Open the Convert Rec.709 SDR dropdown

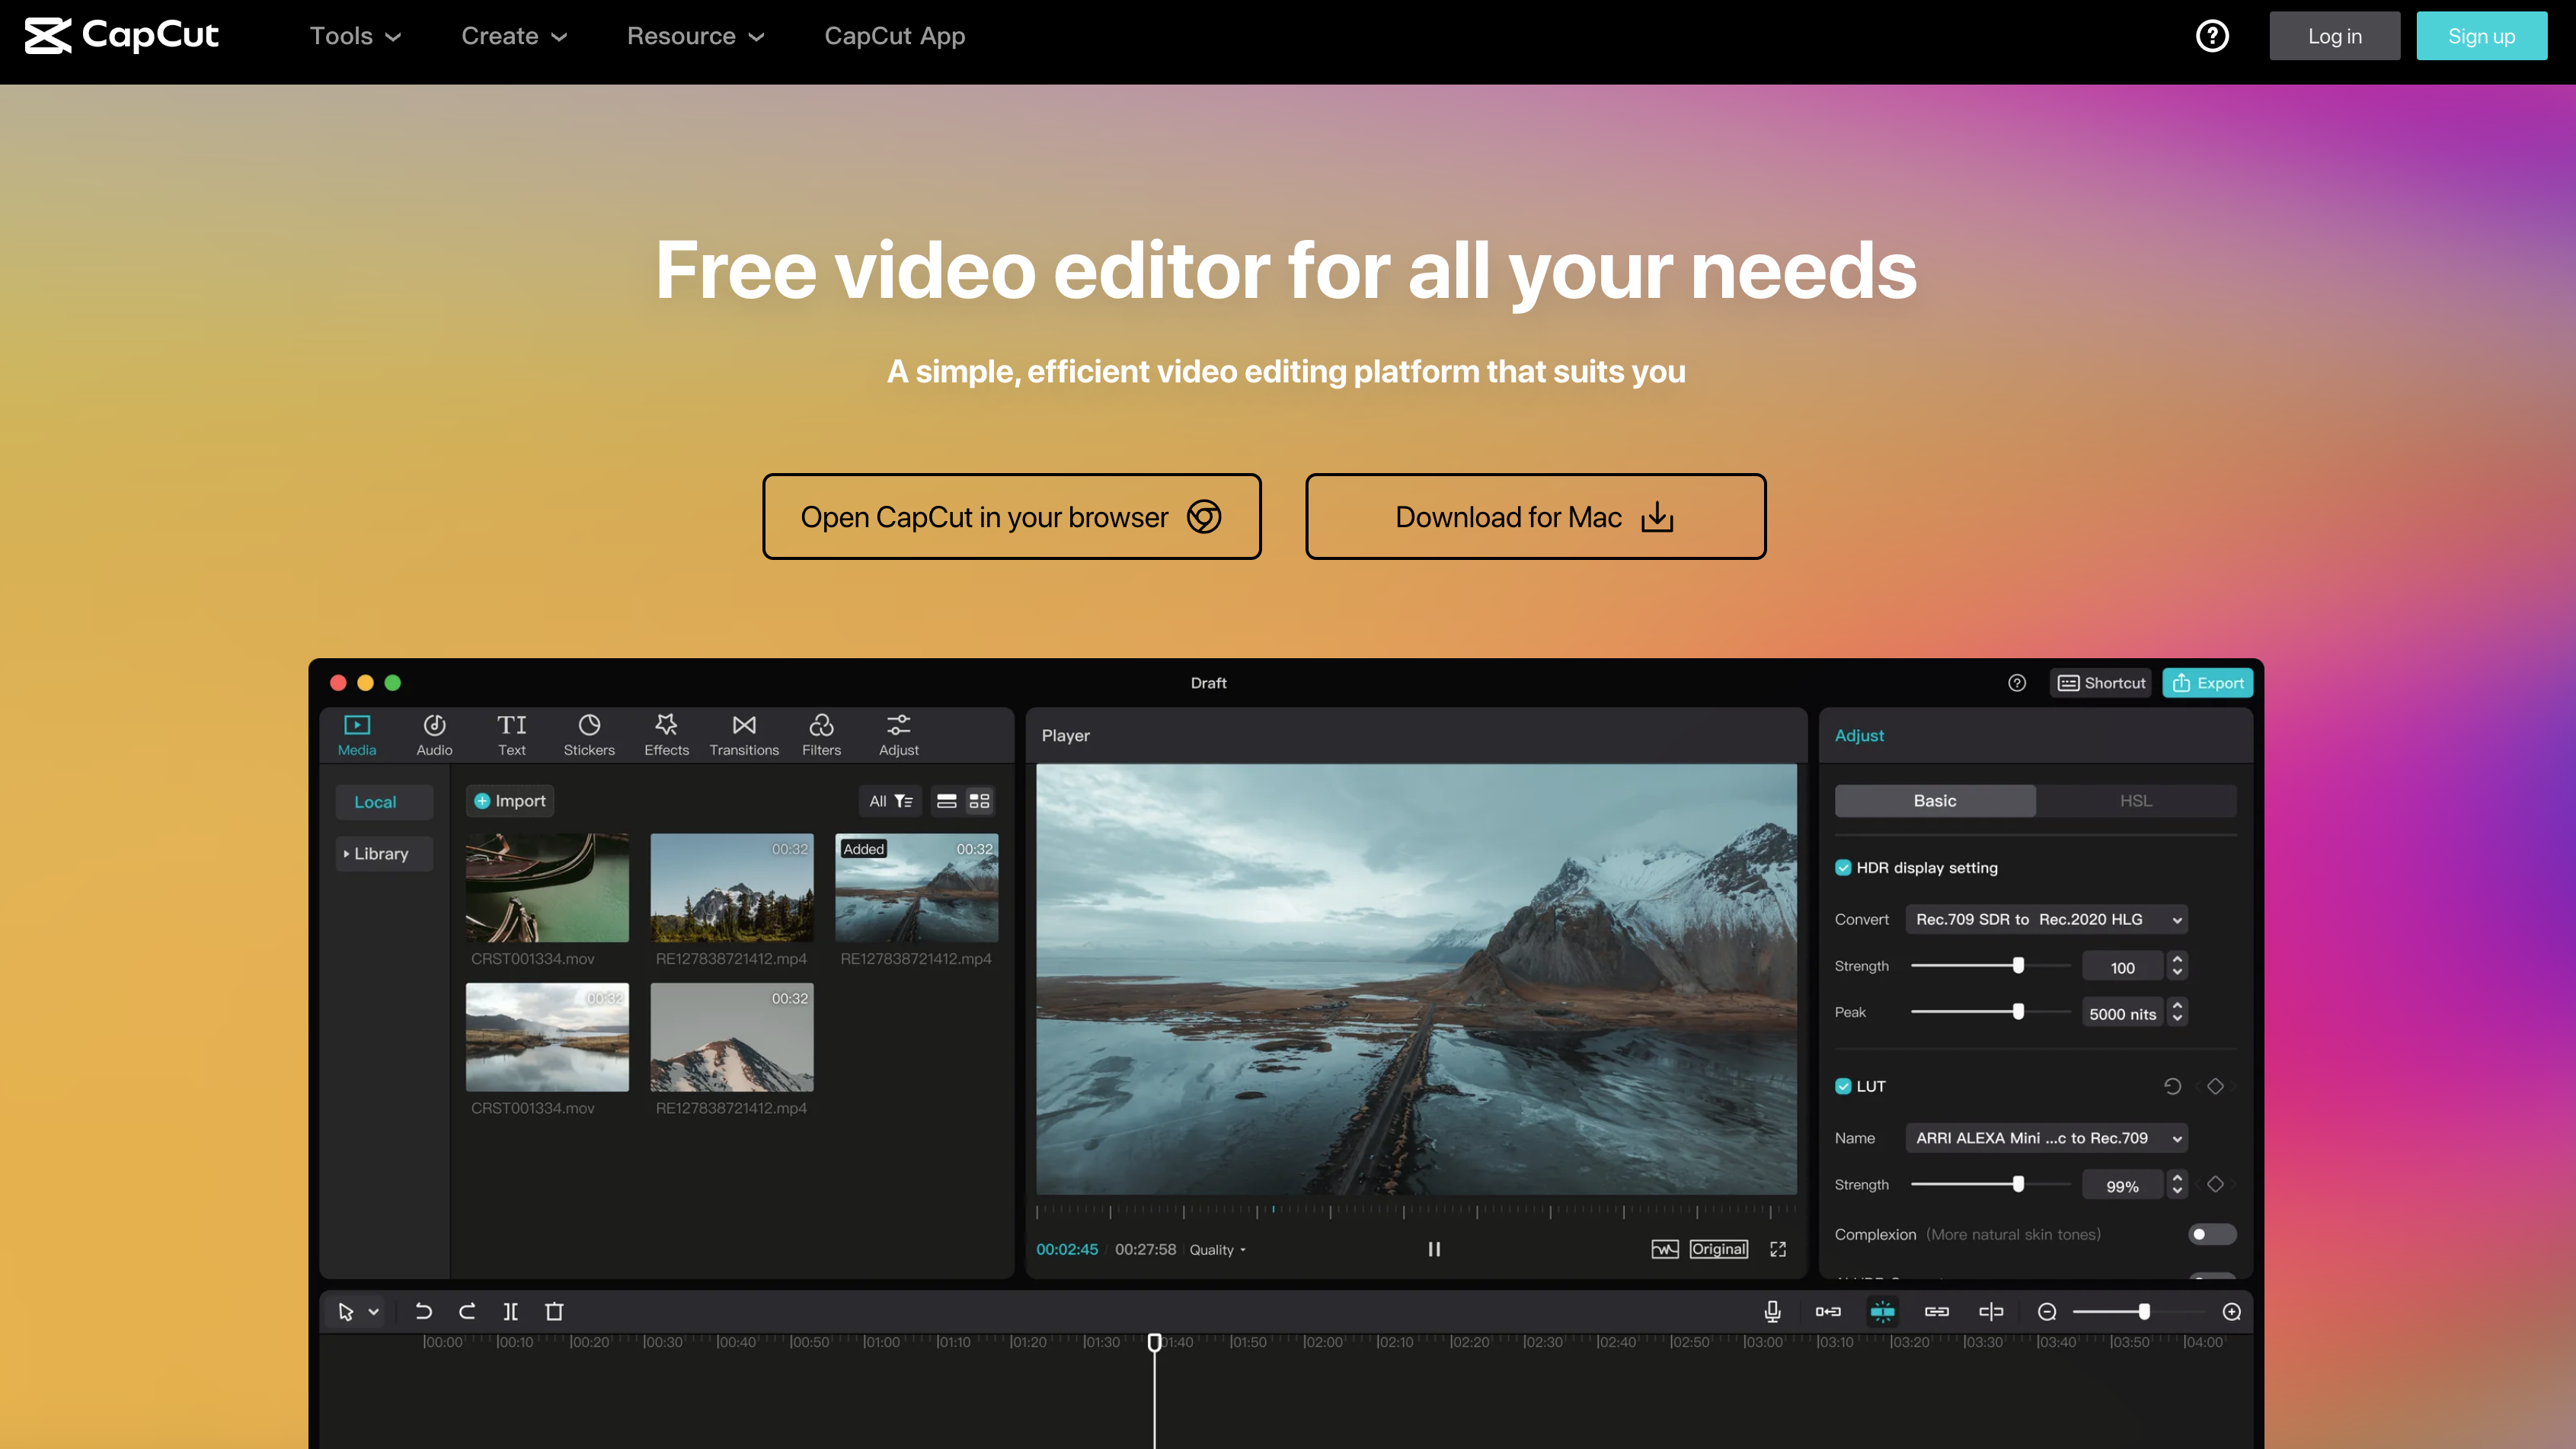tap(2047, 919)
